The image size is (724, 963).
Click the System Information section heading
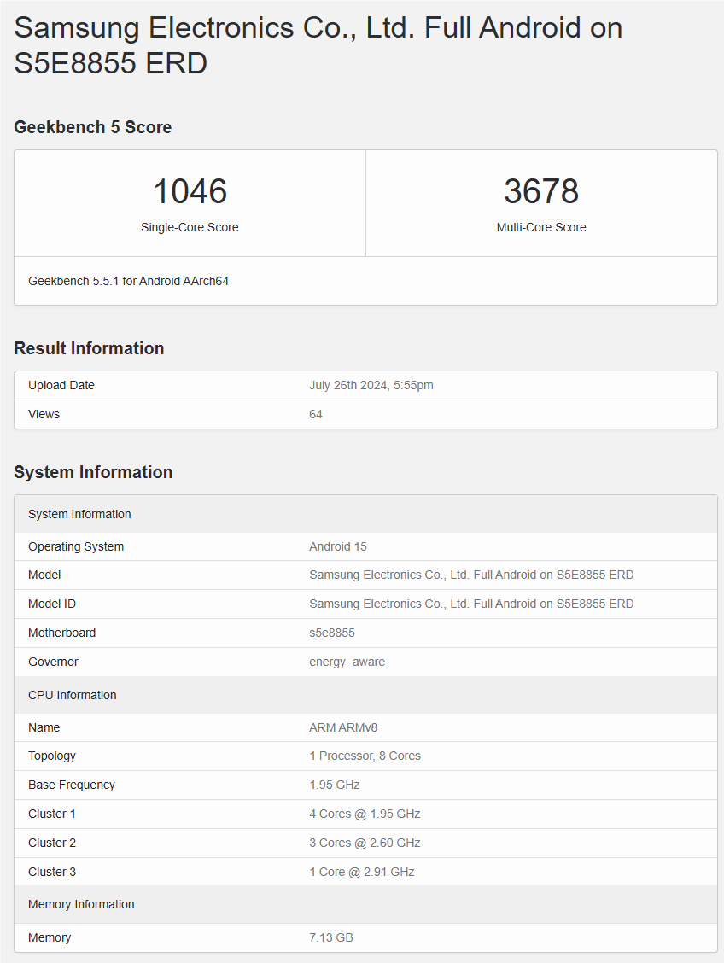93,472
